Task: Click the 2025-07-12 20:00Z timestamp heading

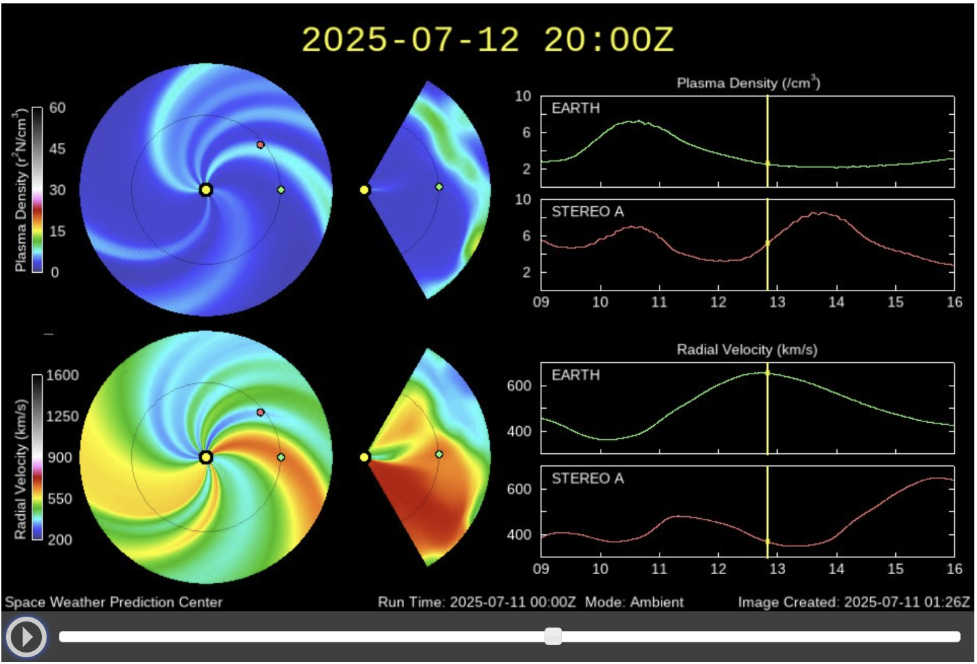Action: [x=488, y=40]
